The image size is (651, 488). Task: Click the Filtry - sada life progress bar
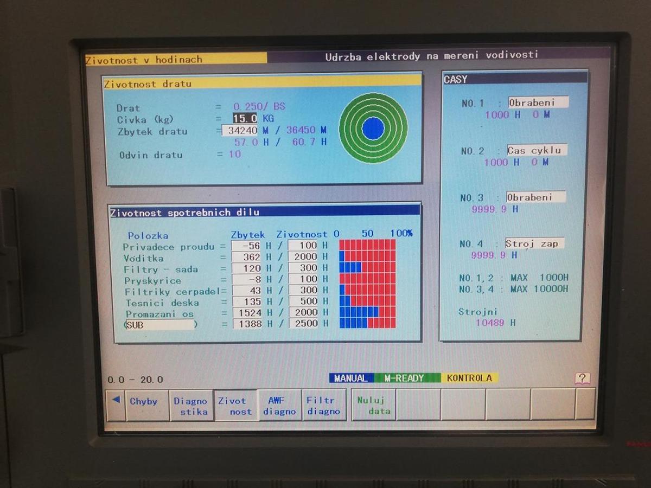[x=367, y=267]
